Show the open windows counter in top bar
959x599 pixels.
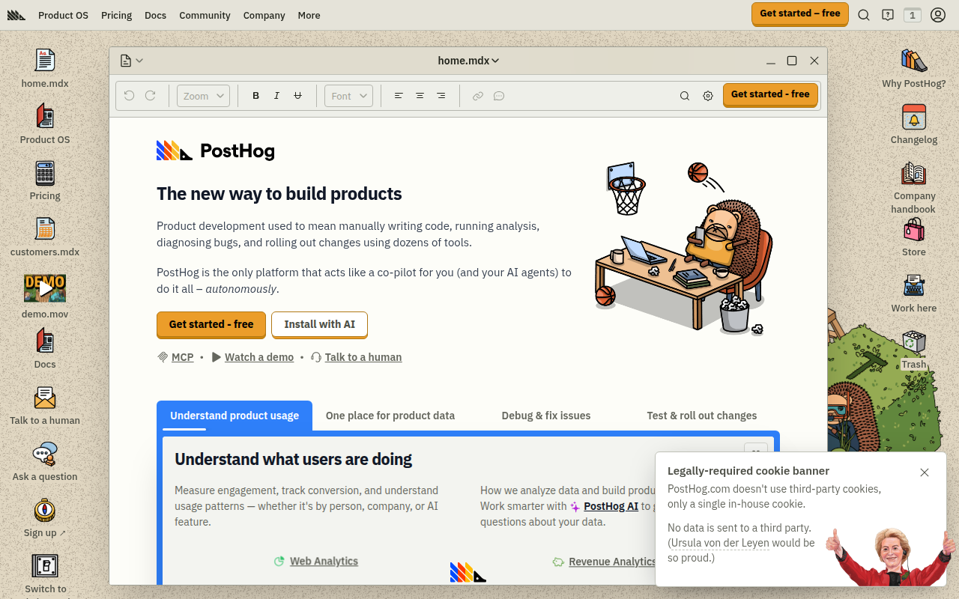(x=913, y=15)
